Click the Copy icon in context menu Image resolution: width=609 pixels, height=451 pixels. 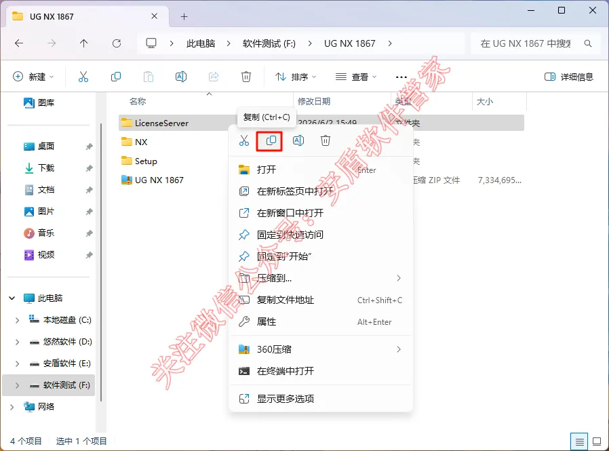pyautogui.click(x=271, y=140)
